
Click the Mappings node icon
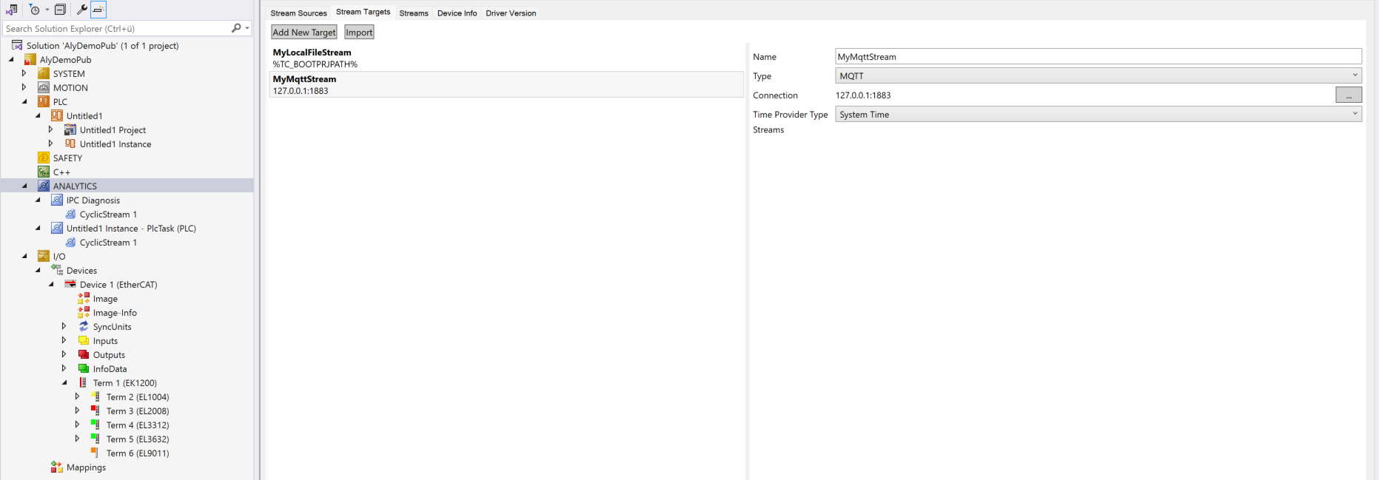point(57,467)
